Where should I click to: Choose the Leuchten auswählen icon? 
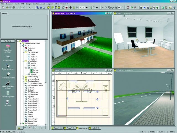click(8, 74)
